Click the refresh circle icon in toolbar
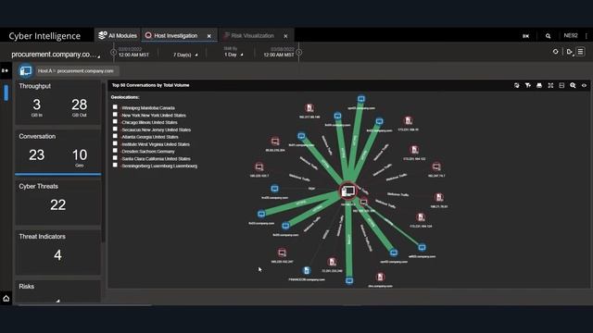 point(555,52)
